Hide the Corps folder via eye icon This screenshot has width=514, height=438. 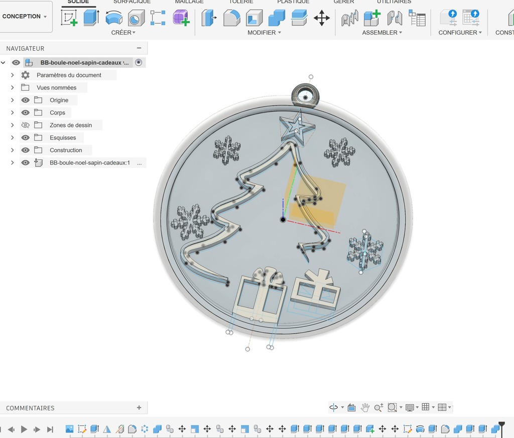(26, 113)
